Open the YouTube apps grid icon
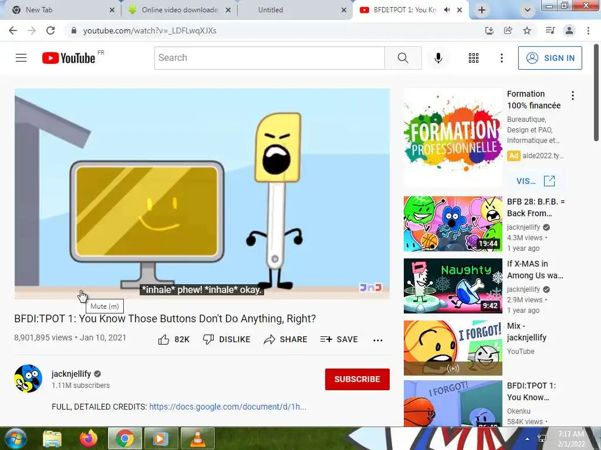The height and width of the screenshot is (450, 601). coord(474,58)
